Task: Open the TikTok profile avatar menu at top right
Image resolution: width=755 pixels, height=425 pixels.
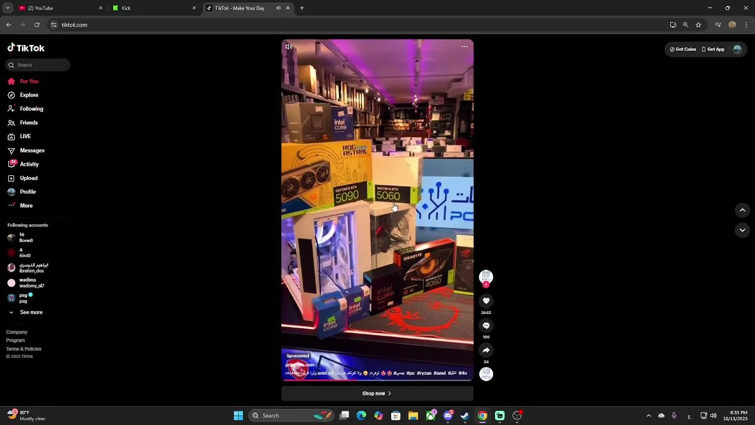Action: pos(737,49)
